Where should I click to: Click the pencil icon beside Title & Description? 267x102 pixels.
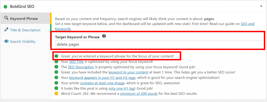pos(6,30)
